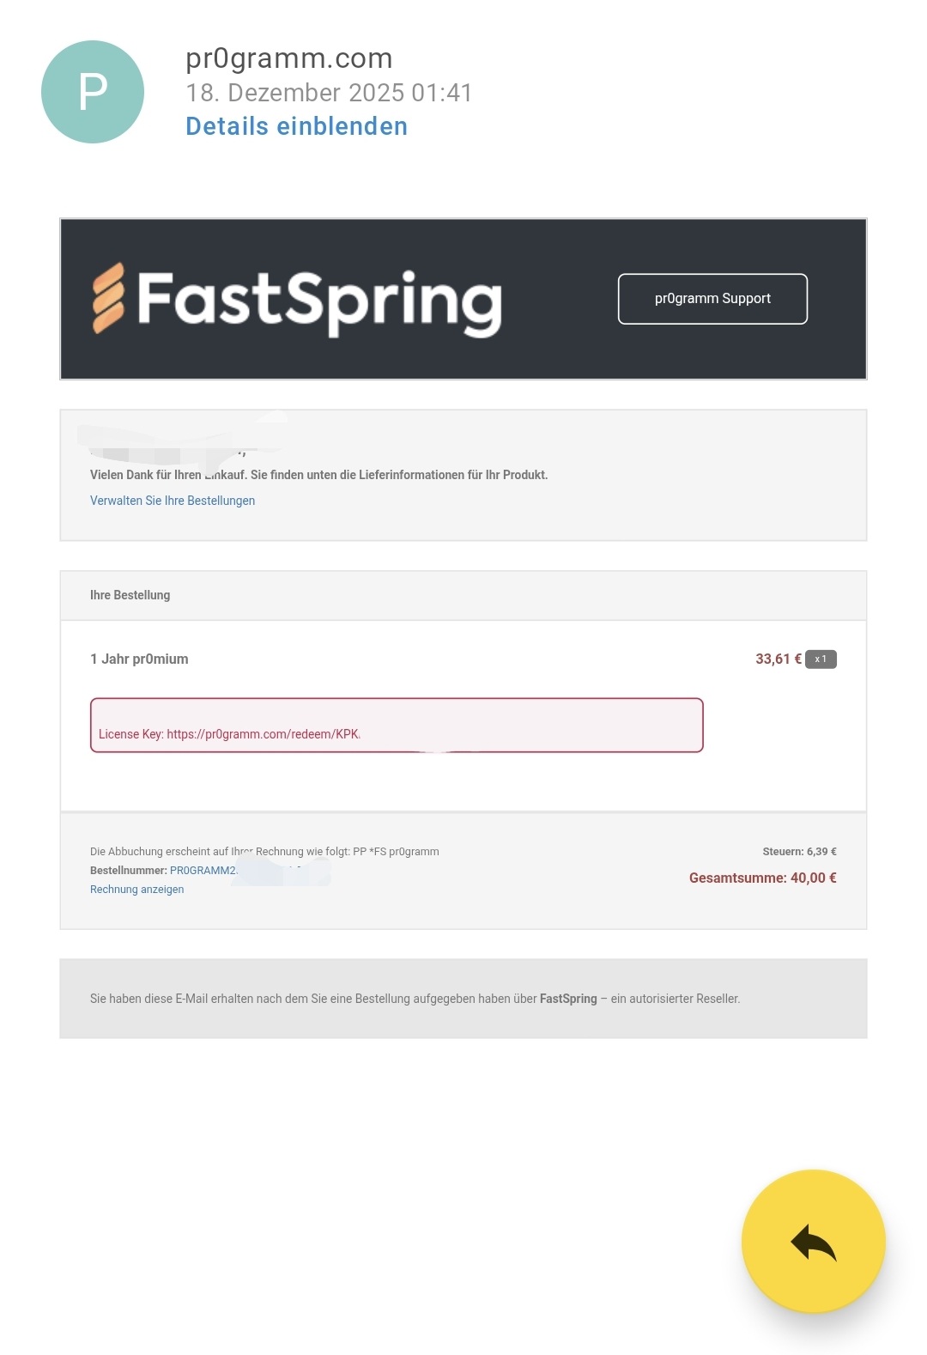This screenshot has height=1355, width=927.
Task: Click the "Steuern: 6,39 €" tax line
Action: pos(799,852)
